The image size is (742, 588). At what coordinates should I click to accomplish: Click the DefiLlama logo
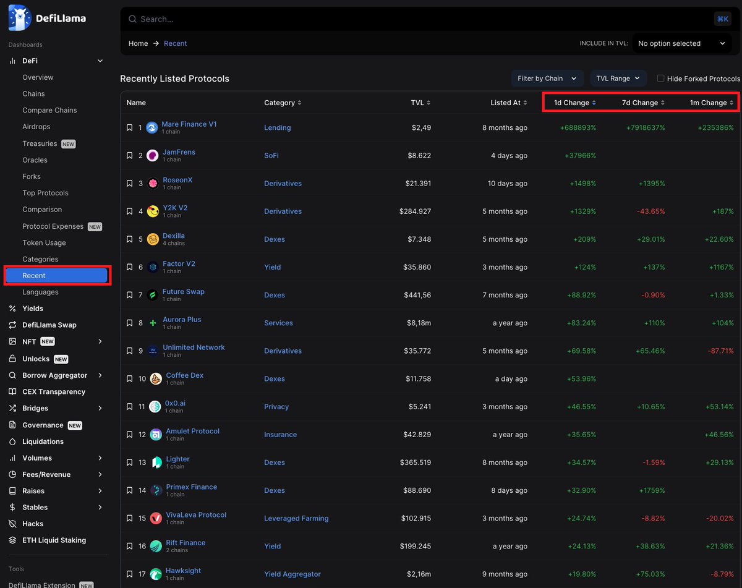(x=47, y=18)
